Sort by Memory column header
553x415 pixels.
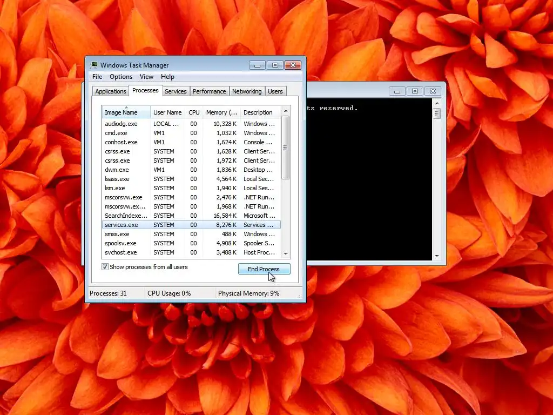(221, 112)
